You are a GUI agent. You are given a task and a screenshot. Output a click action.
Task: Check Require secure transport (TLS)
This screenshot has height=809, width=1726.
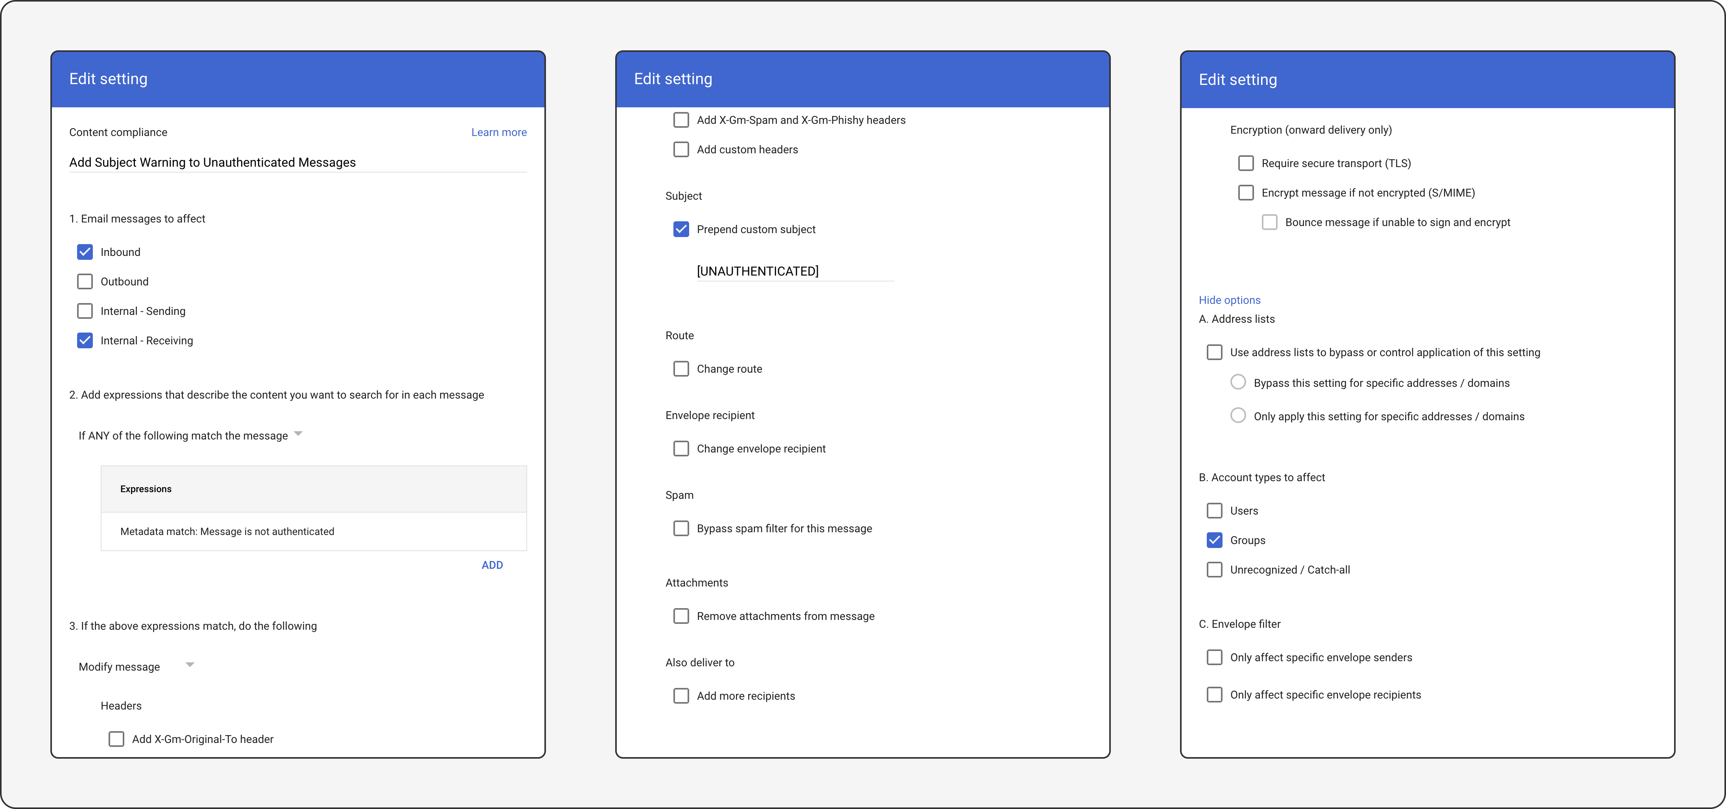coord(1246,163)
